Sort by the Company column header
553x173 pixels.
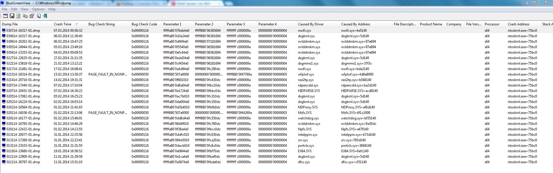pyautogui.click(x=454, y=24)
